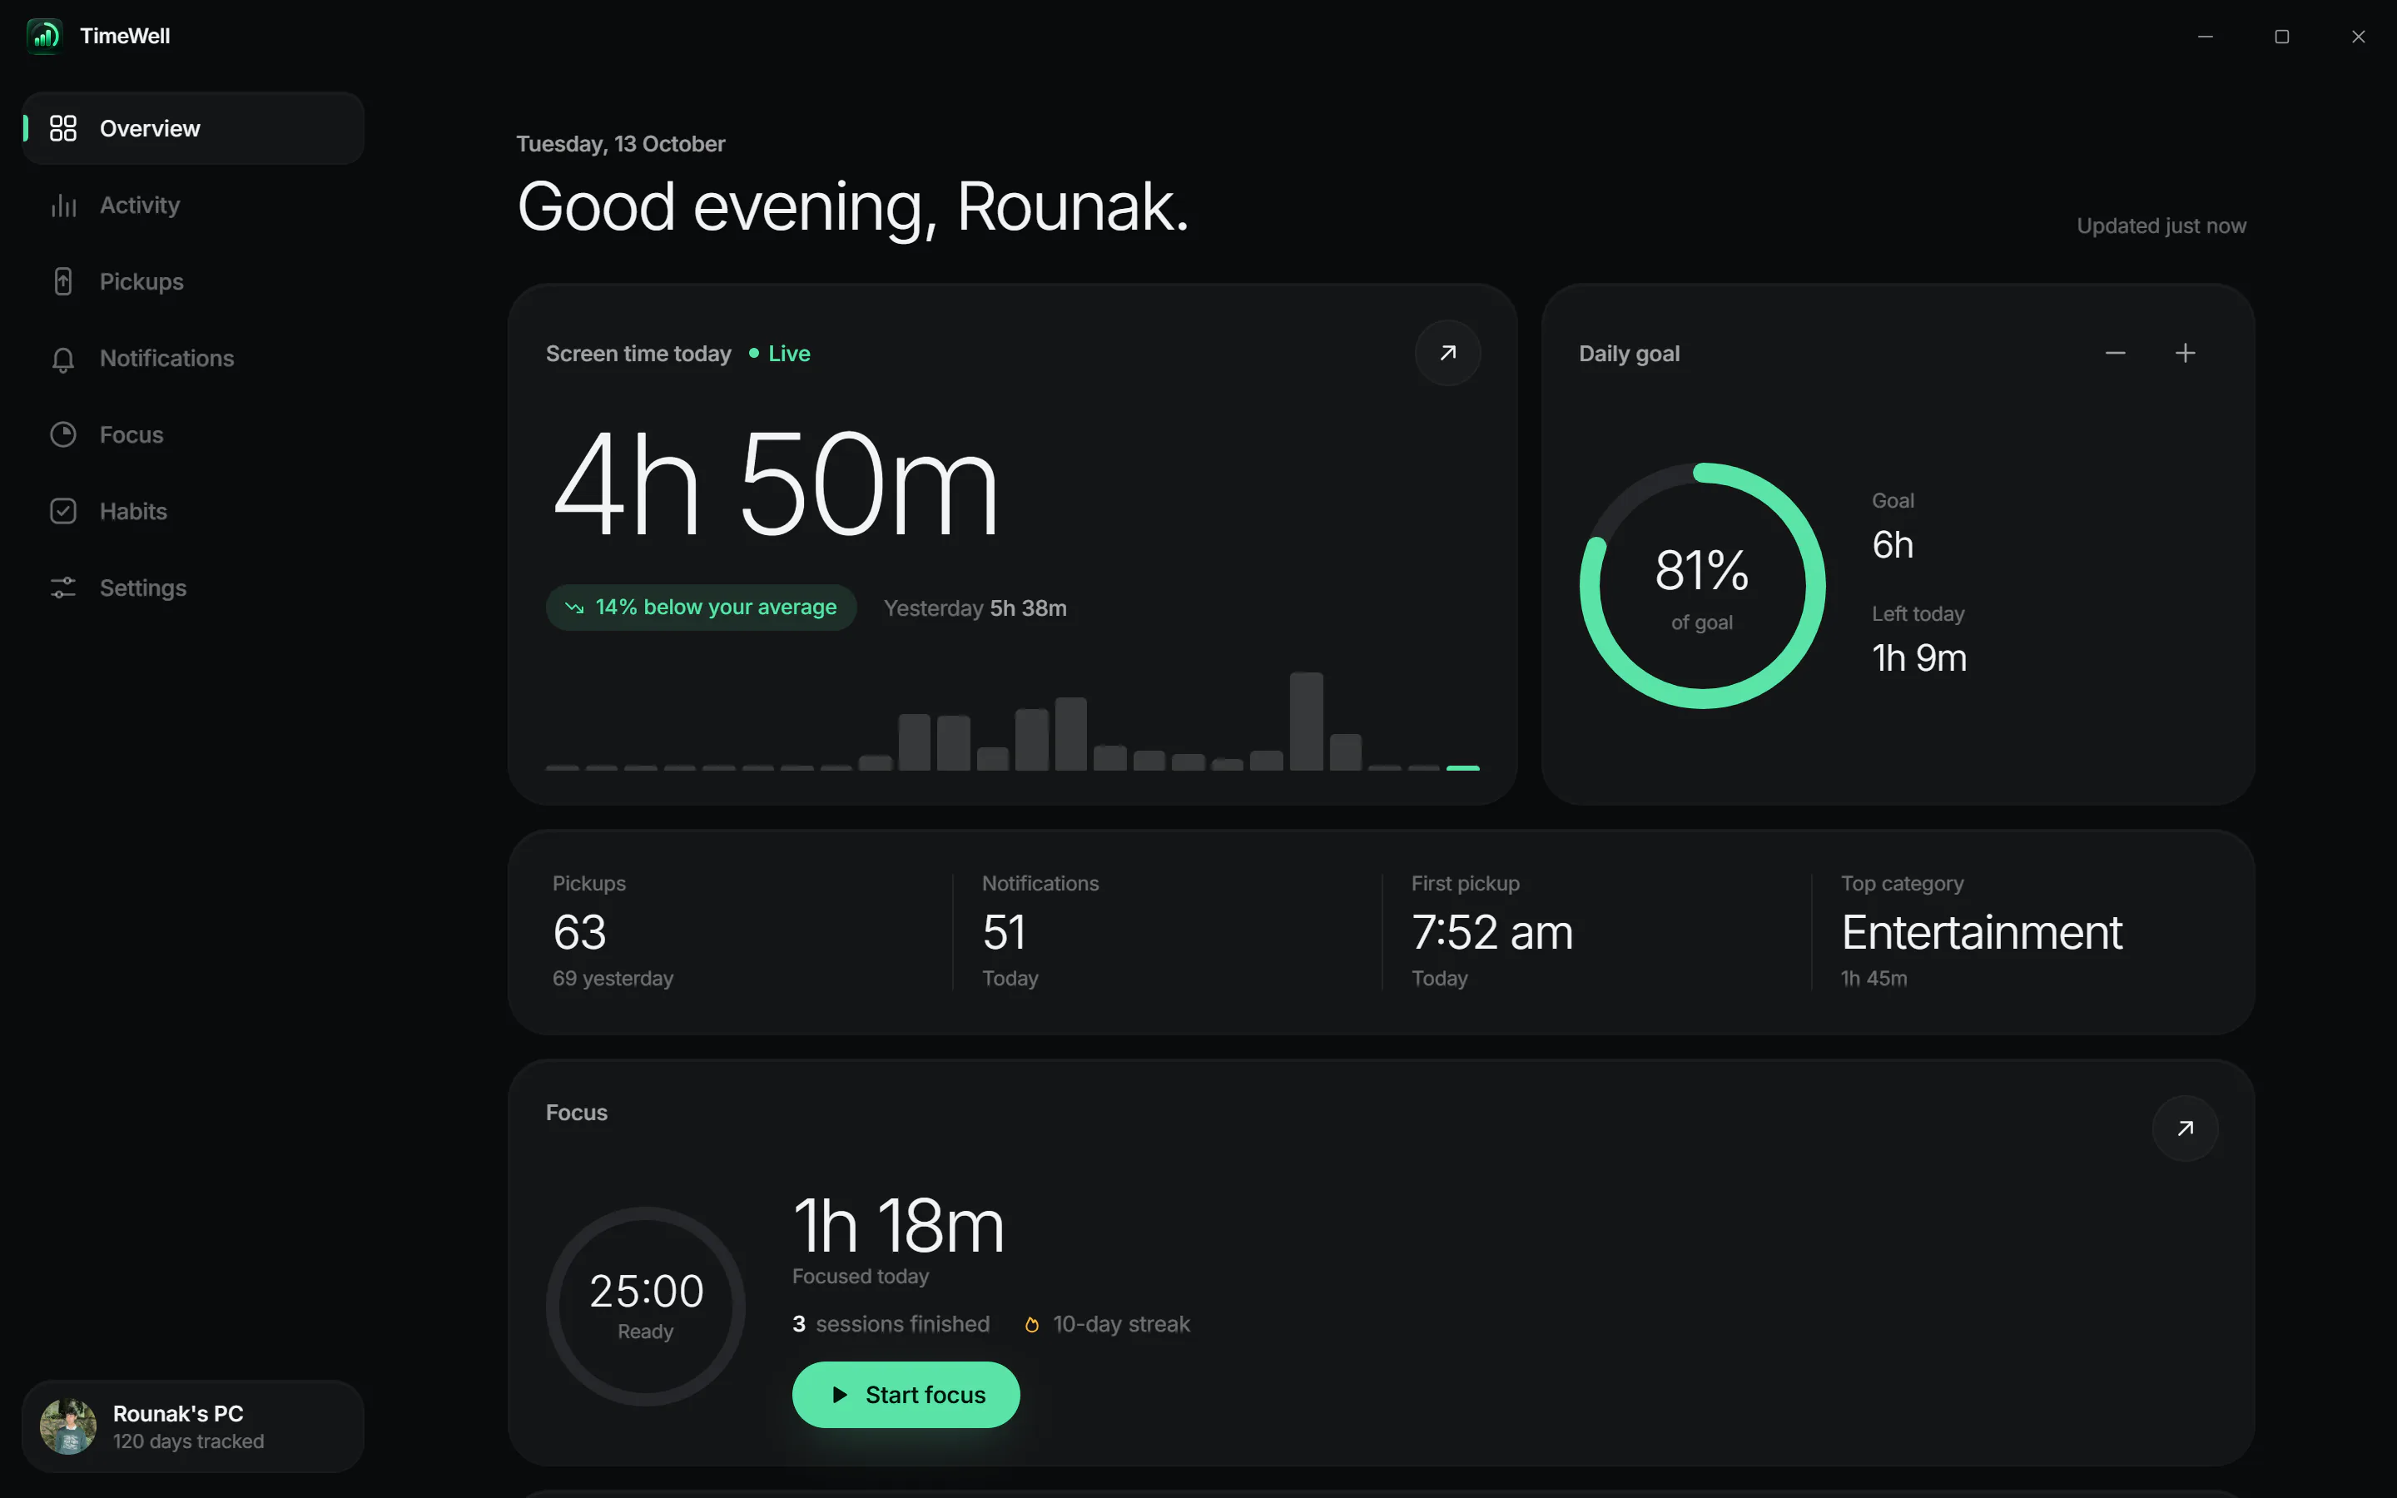Click the 1h 45m category duration
Screen dimensions: 2397x1498
(1873, 979)
